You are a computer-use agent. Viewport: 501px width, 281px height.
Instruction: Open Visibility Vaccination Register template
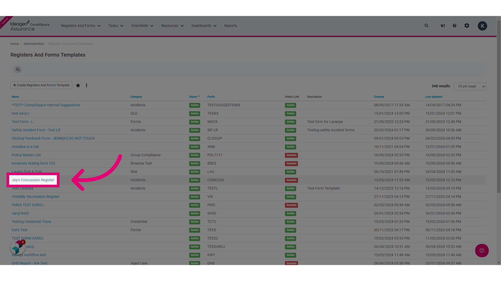click(x=36, y=197)
